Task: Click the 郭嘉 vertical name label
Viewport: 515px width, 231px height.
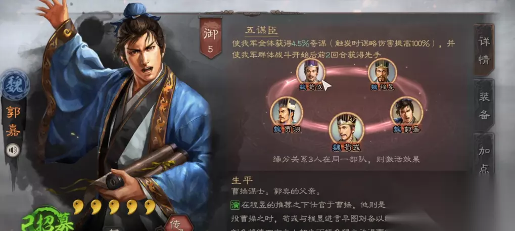Action: click(x=13, y=122)
